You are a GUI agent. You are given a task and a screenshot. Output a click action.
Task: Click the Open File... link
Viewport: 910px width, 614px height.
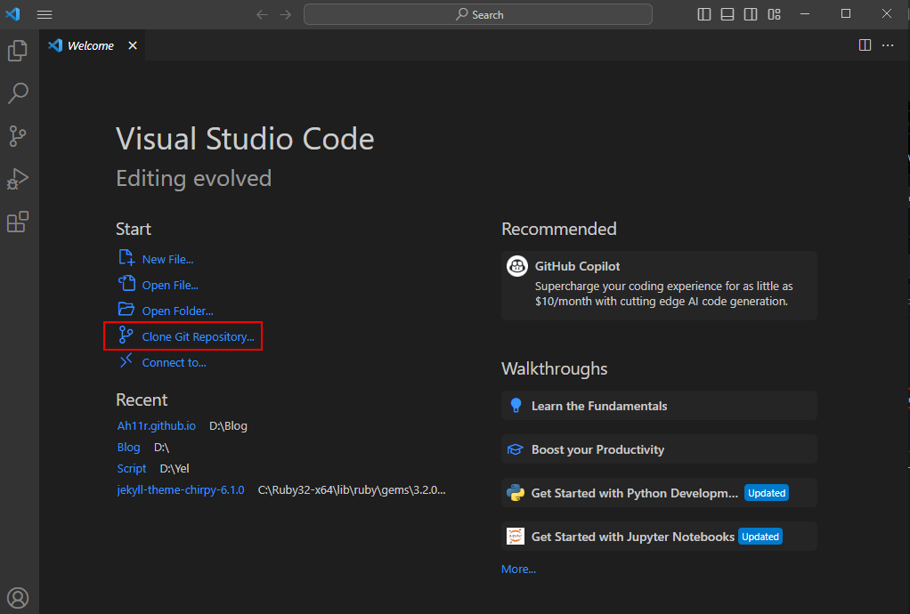(x=170, y=286)
